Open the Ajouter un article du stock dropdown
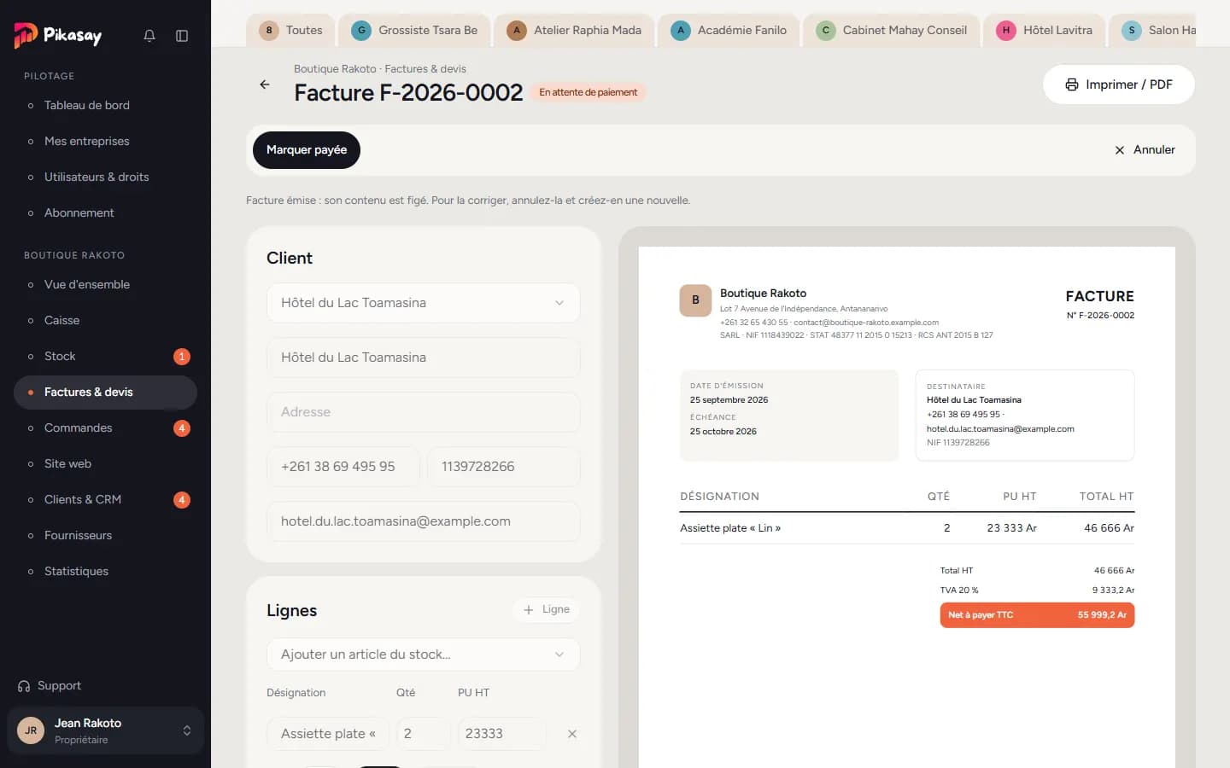This screenshot has width=1230, height=768. tap(424, 655)
